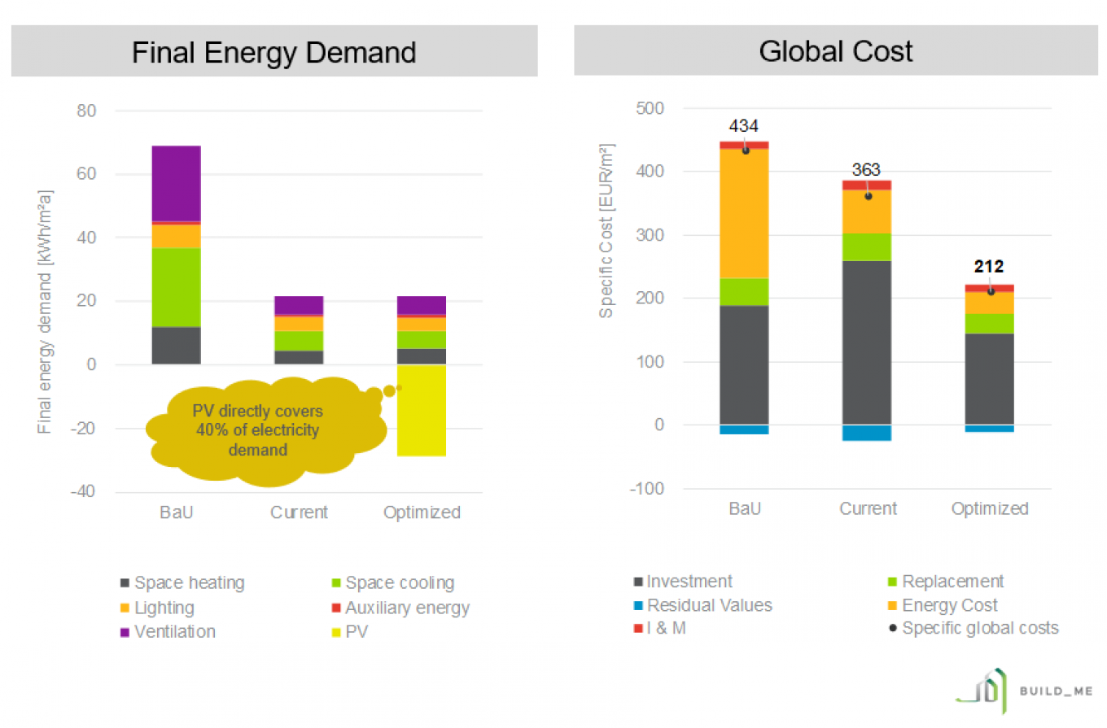Select the yellow PV bar in Optimized
The height and width of the screenshot is (728, 1107).
coord(421,410)
